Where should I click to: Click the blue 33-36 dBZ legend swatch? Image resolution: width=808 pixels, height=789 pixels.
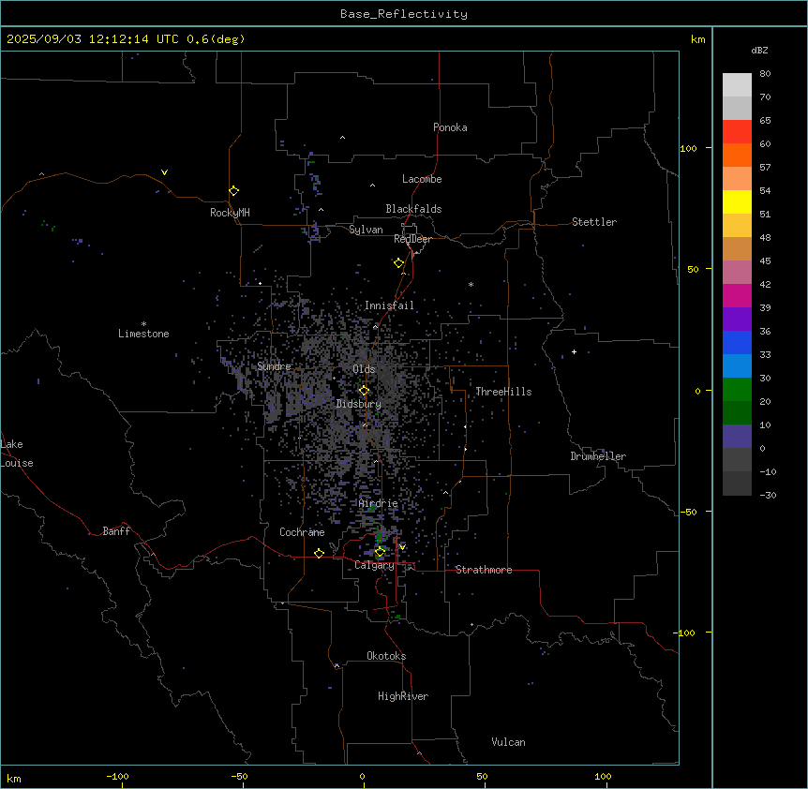pos(737,342)
